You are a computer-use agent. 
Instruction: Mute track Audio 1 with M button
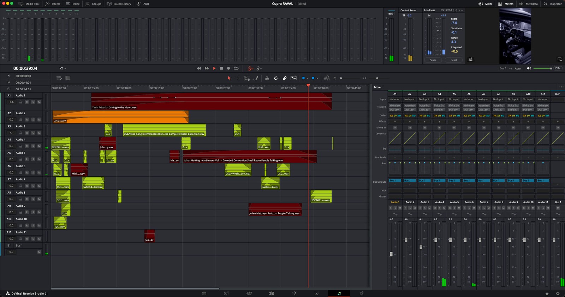pyautogui.click(x=39, y=102)
